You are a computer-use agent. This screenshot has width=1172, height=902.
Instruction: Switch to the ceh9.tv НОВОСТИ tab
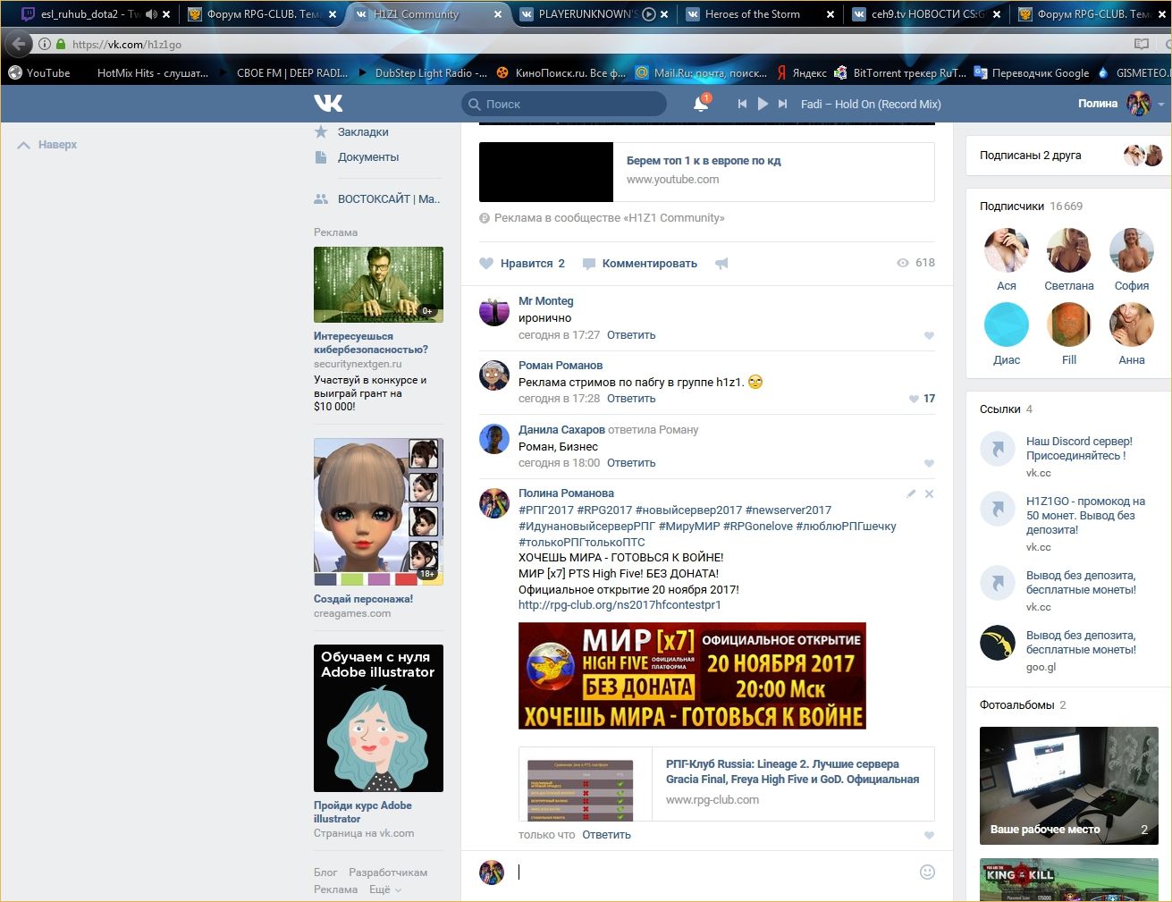tap(926, 14)
